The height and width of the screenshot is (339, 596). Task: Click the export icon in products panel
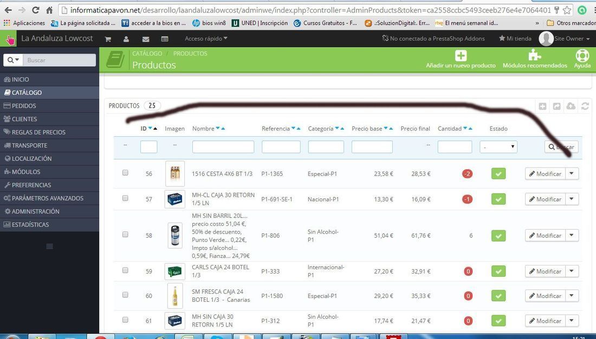coord(556,106)
